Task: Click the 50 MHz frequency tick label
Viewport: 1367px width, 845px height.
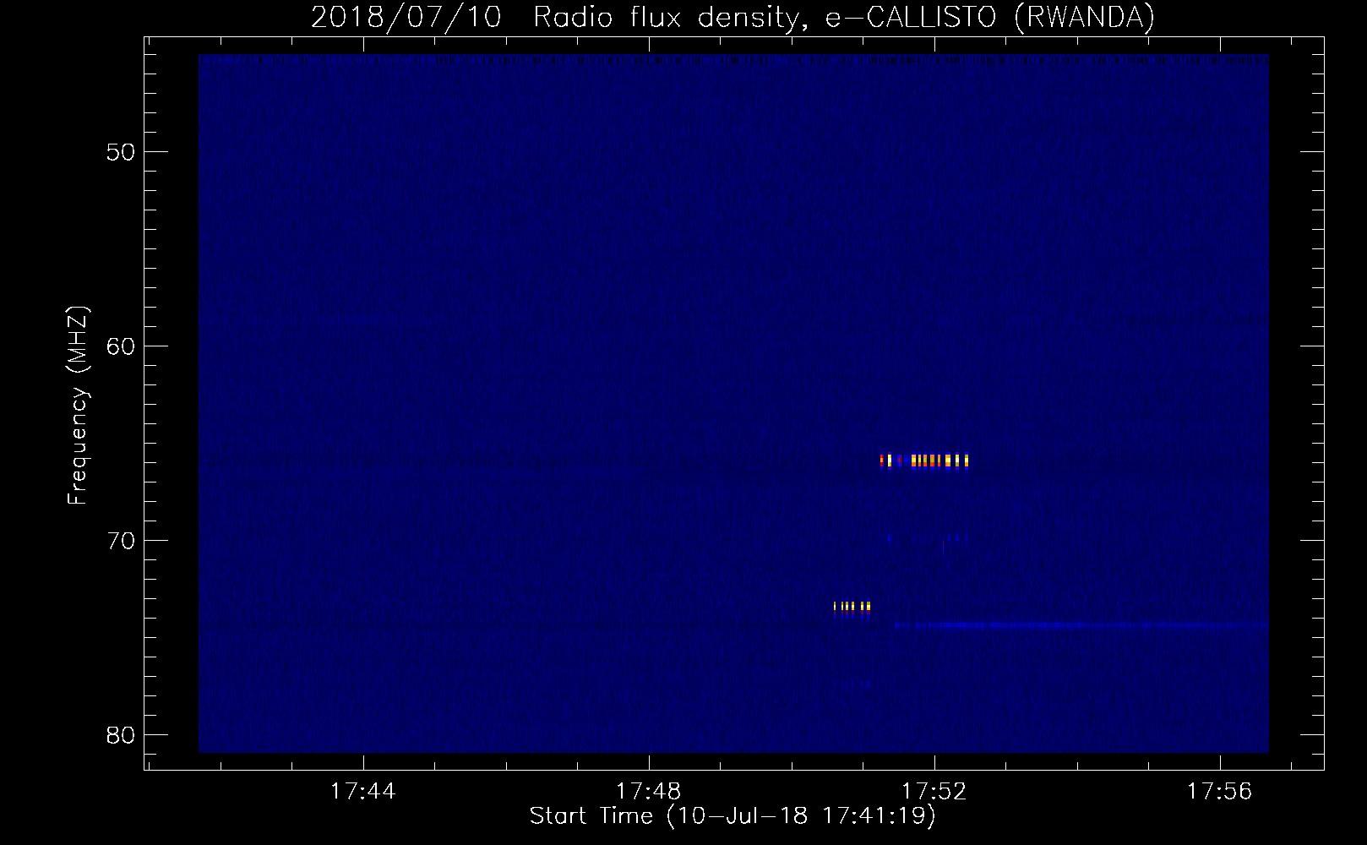Action: click(x=122, y=152)
